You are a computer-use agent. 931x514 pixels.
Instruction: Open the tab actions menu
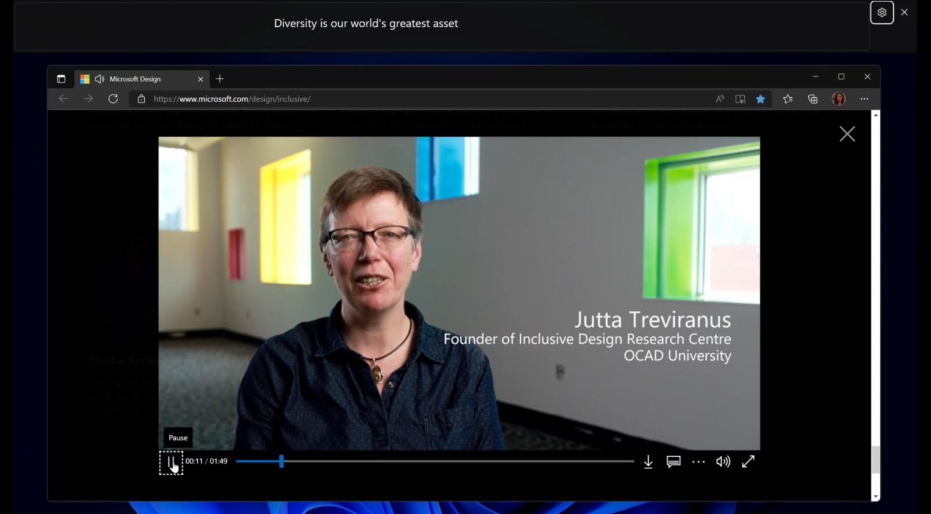tap(61, 79)
